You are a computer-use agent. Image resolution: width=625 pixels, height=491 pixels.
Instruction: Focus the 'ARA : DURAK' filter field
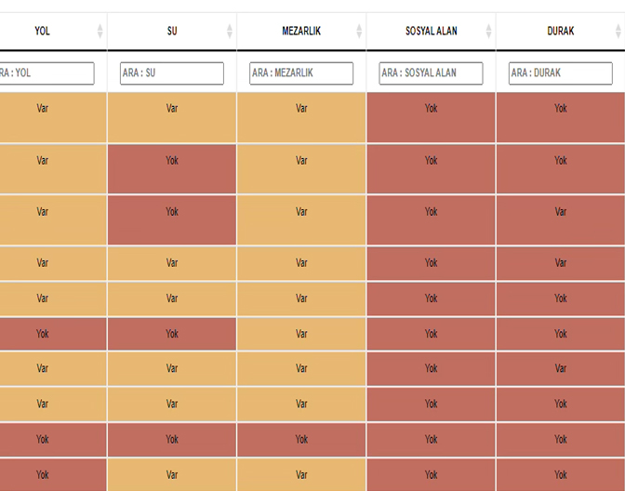click(x=560, y=73)
